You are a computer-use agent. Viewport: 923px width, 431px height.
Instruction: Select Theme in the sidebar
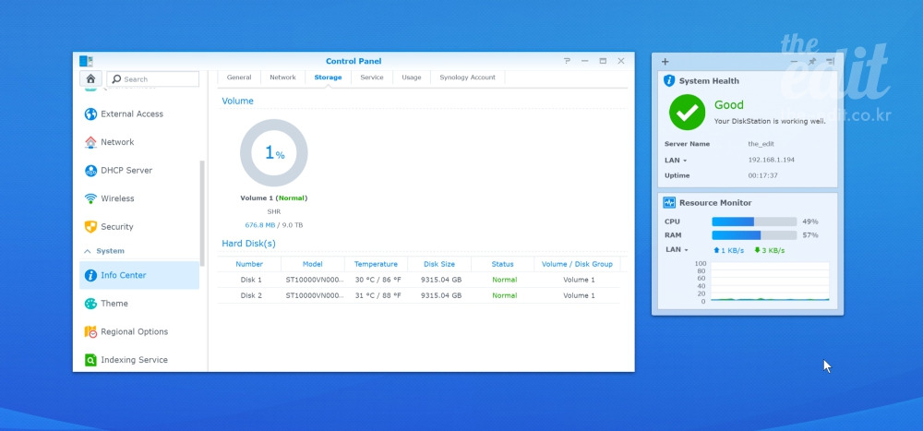coord(139,304)
